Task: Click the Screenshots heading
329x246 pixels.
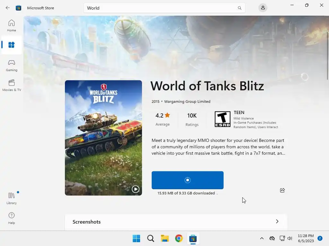Action: 86,222
